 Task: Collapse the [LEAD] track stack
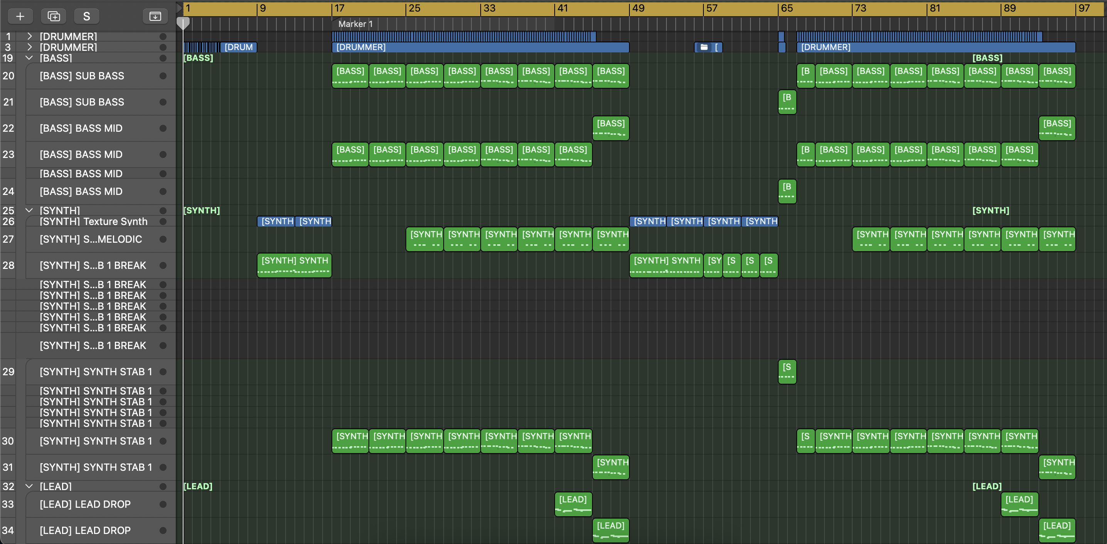pos(29,487)
